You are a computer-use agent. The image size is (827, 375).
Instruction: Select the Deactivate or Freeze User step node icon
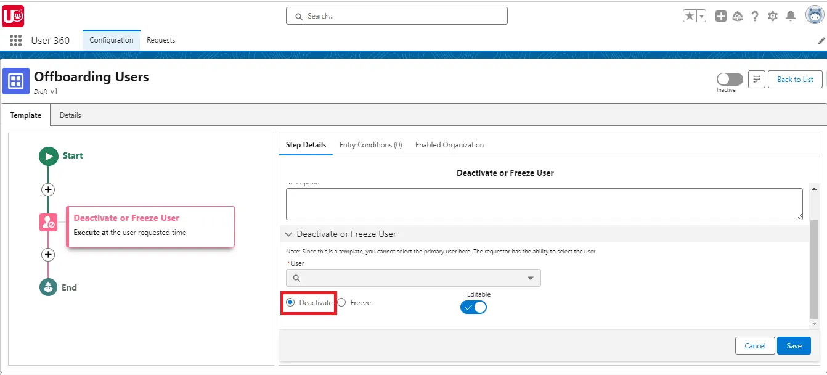click(x=48, y=222)
